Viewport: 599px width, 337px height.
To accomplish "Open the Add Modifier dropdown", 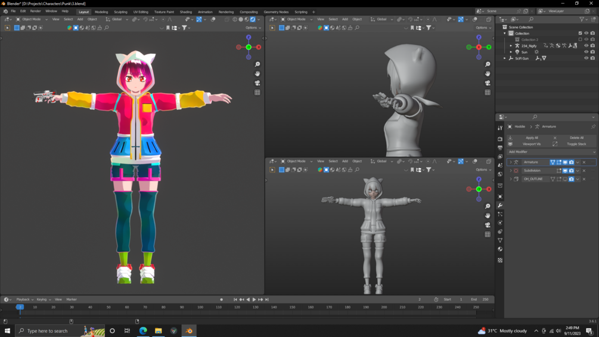I will (x=551, y=152).
